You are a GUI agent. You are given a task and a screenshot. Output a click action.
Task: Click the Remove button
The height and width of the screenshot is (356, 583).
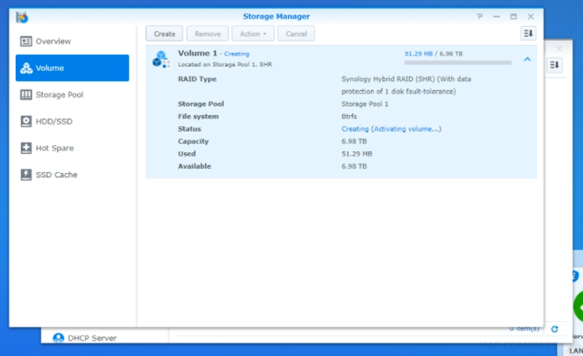coord(208,34)
